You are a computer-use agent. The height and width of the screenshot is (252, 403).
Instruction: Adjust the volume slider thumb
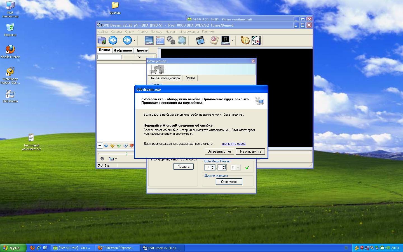point(126,154)
